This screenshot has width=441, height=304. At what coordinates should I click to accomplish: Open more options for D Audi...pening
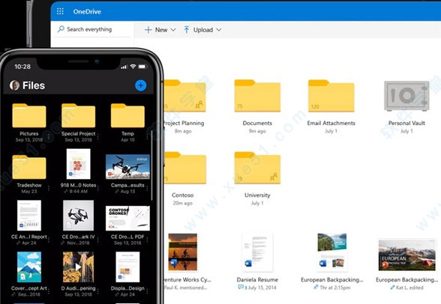coord(97,291)
